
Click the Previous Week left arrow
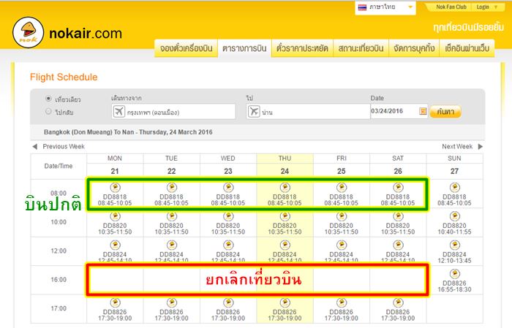coord(35,147)
